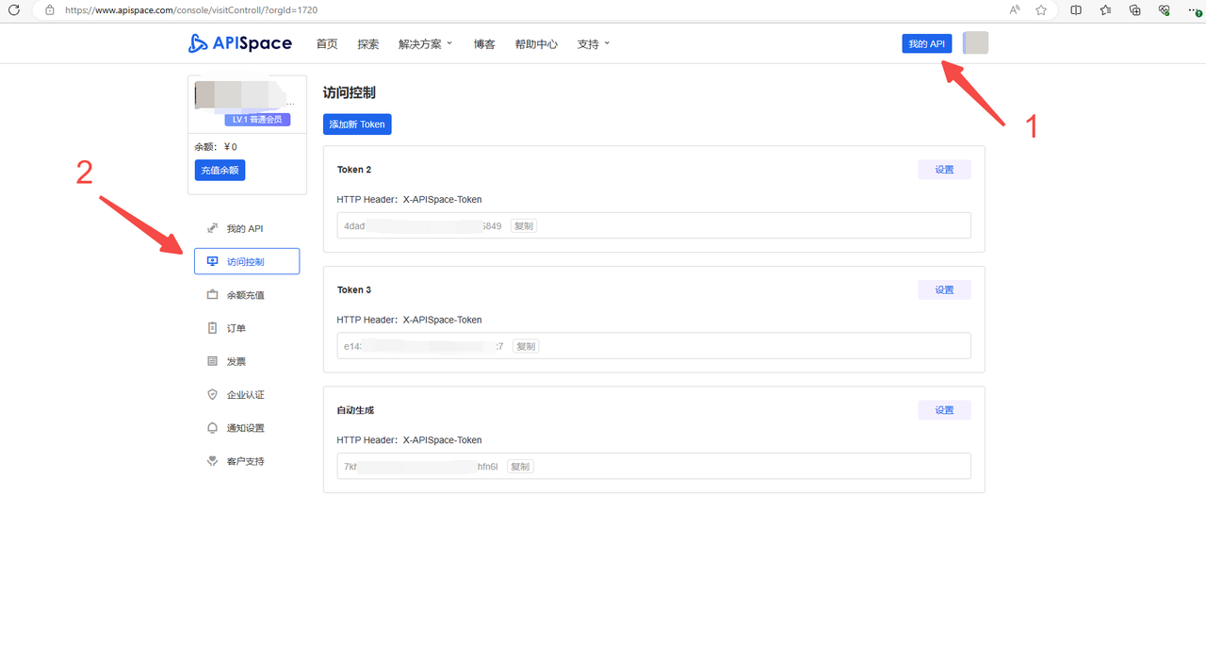
Task: Click the 添加新 Token button
Action: [357, 124]
